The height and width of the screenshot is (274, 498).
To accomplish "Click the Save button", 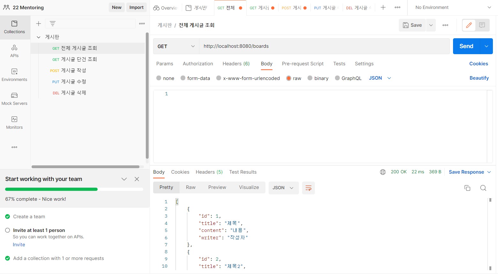I will click(412, 25).
